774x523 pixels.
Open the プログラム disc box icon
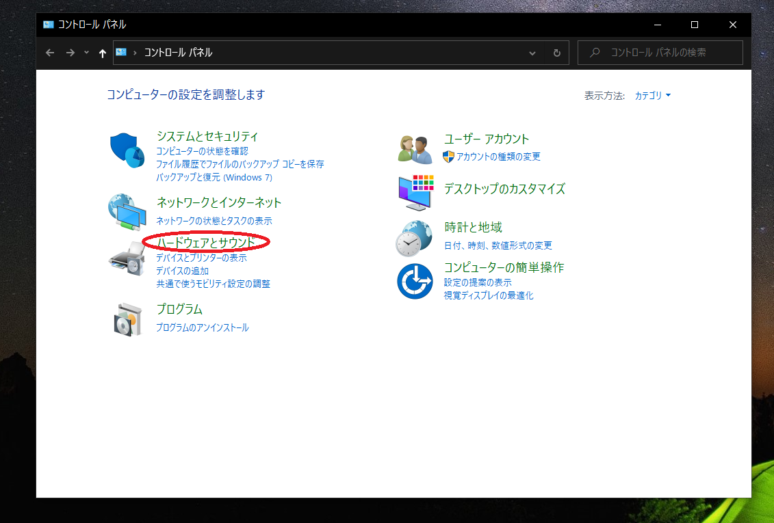tap(128, 319)
